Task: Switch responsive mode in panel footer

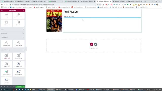Action: coord(11,87)
